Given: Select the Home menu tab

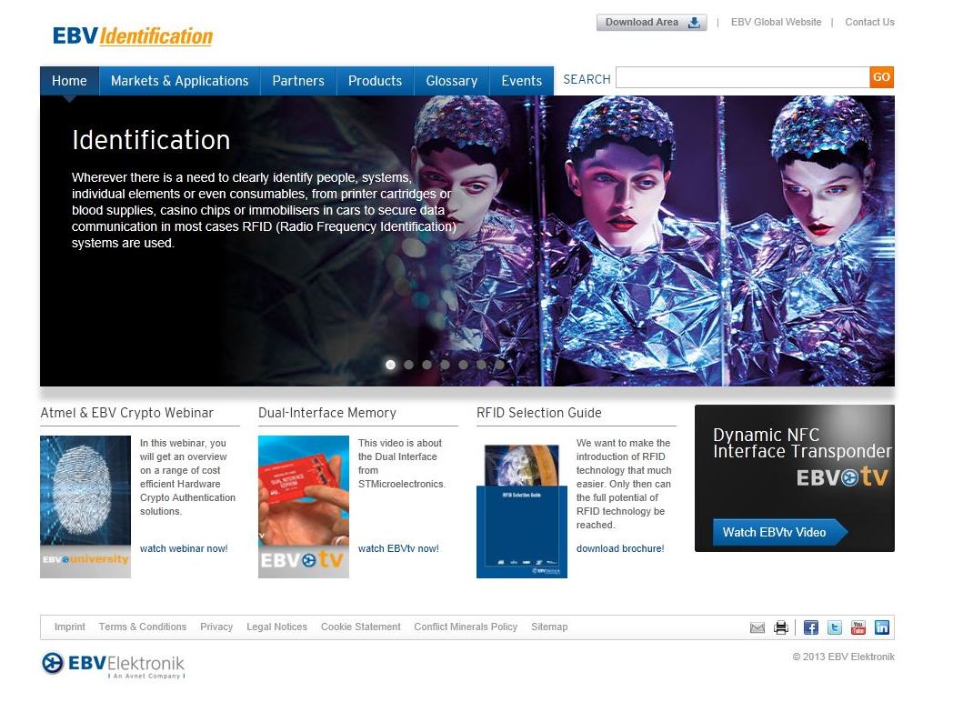Looking at the screenshot, I should click(x=69, y=81).
